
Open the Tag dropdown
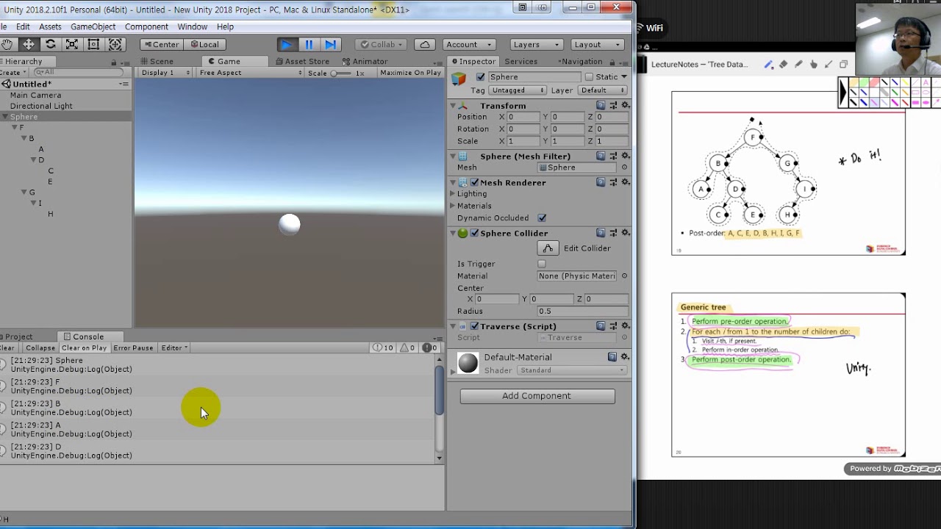click(x=518, y=90)
